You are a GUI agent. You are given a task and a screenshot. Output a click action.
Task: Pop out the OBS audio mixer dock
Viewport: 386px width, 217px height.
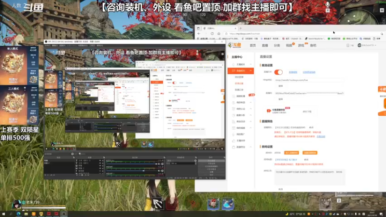164,158
